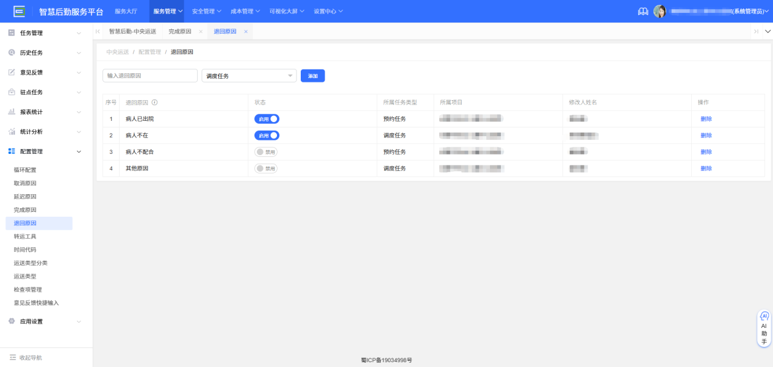Open the help manual book icon
Image resolution: width=773 pixels, height=367 pixels.
(642, 10)
